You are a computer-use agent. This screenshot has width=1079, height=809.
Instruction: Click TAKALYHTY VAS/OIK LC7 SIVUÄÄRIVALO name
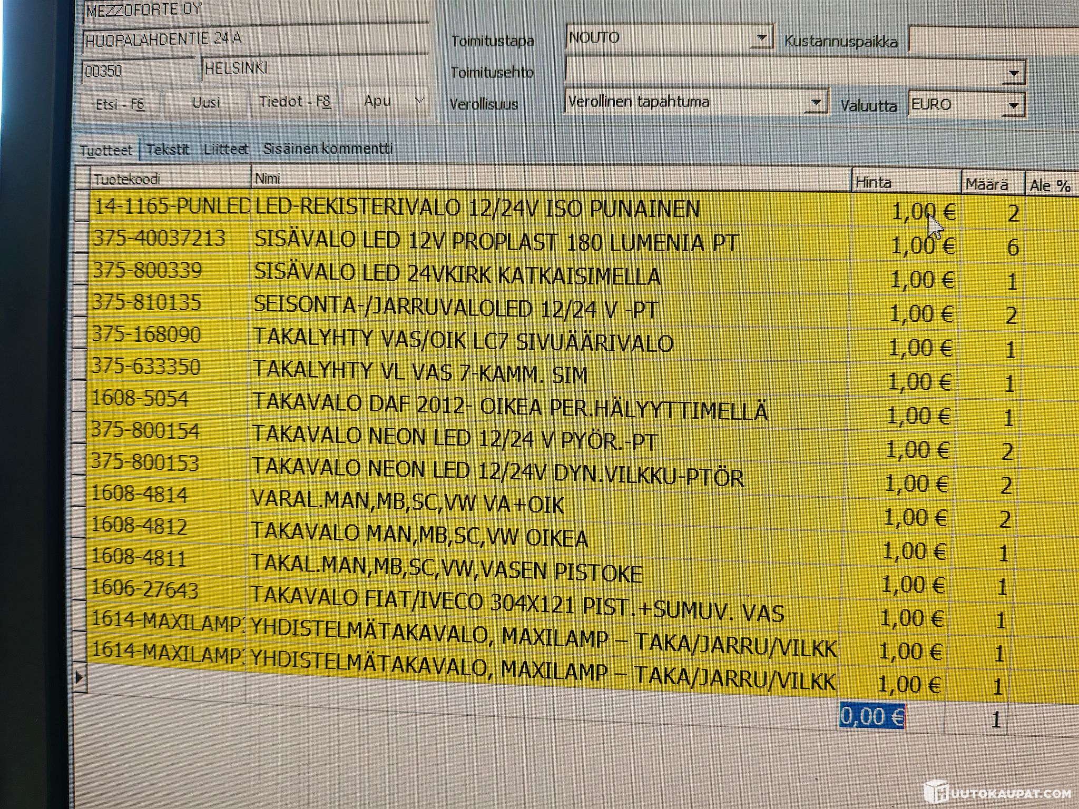tap(463, 340)
